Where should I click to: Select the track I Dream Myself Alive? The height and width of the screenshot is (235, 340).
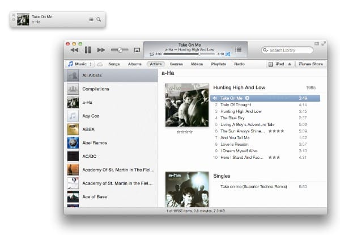click(265, 151)
